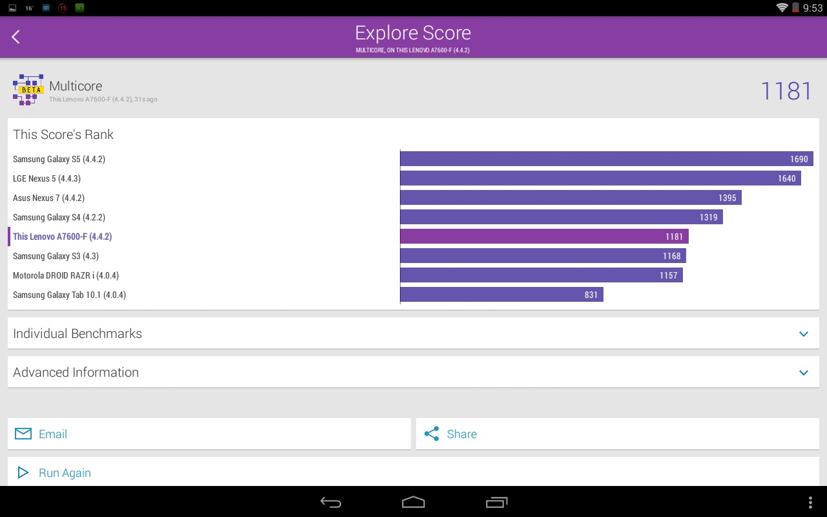
Task: Select the highlighted Lenovo A7600-F bar
Action: [x=544, y=237]
